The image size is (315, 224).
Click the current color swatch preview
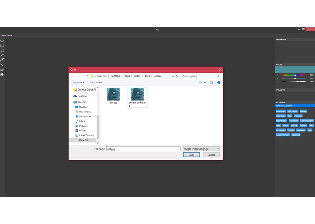point(295,69)
